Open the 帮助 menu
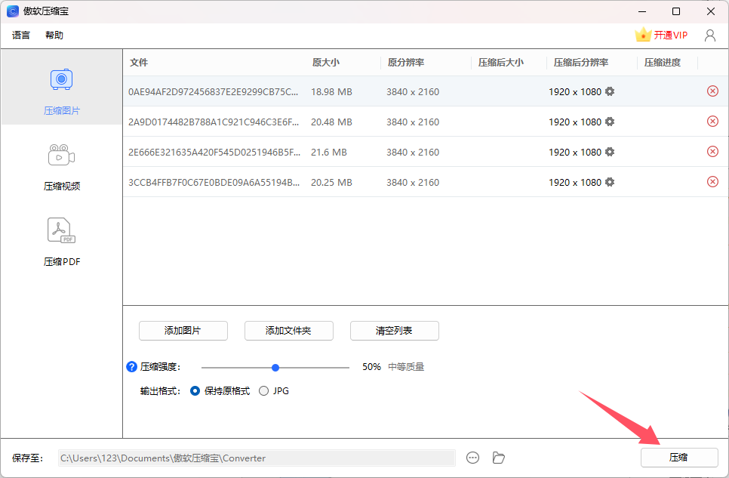This screenshot has height=478, width=729. point(54,35)
